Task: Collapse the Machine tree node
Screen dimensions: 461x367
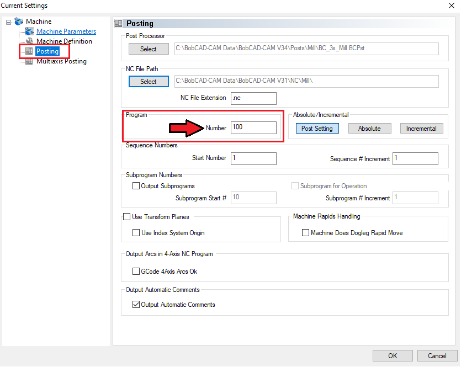Action: (x=7, y=22)
